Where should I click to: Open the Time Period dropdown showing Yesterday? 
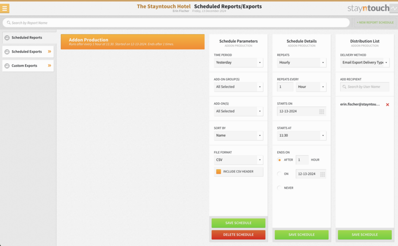[x=238, y=62]
